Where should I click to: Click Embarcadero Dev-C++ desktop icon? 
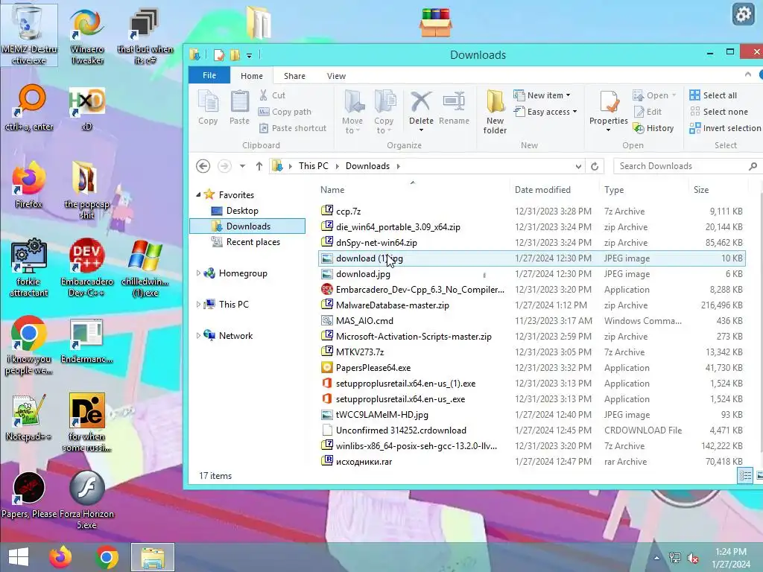87,267
